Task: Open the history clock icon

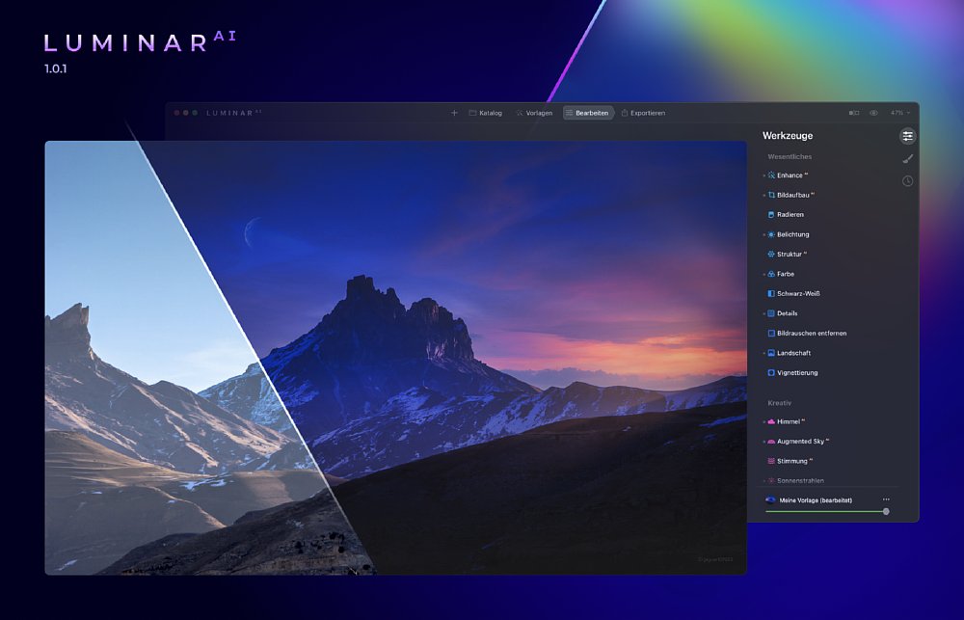Action: coord(907,181)
